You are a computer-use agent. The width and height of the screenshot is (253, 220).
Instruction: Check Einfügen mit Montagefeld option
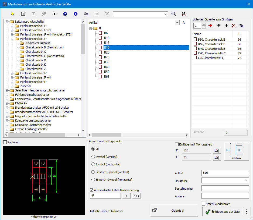tap(177, 144)
